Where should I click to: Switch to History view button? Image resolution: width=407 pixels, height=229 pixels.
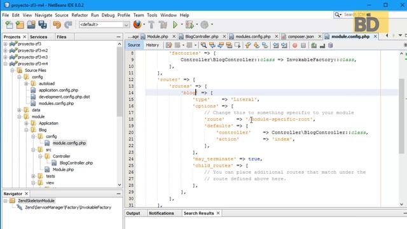153,45
